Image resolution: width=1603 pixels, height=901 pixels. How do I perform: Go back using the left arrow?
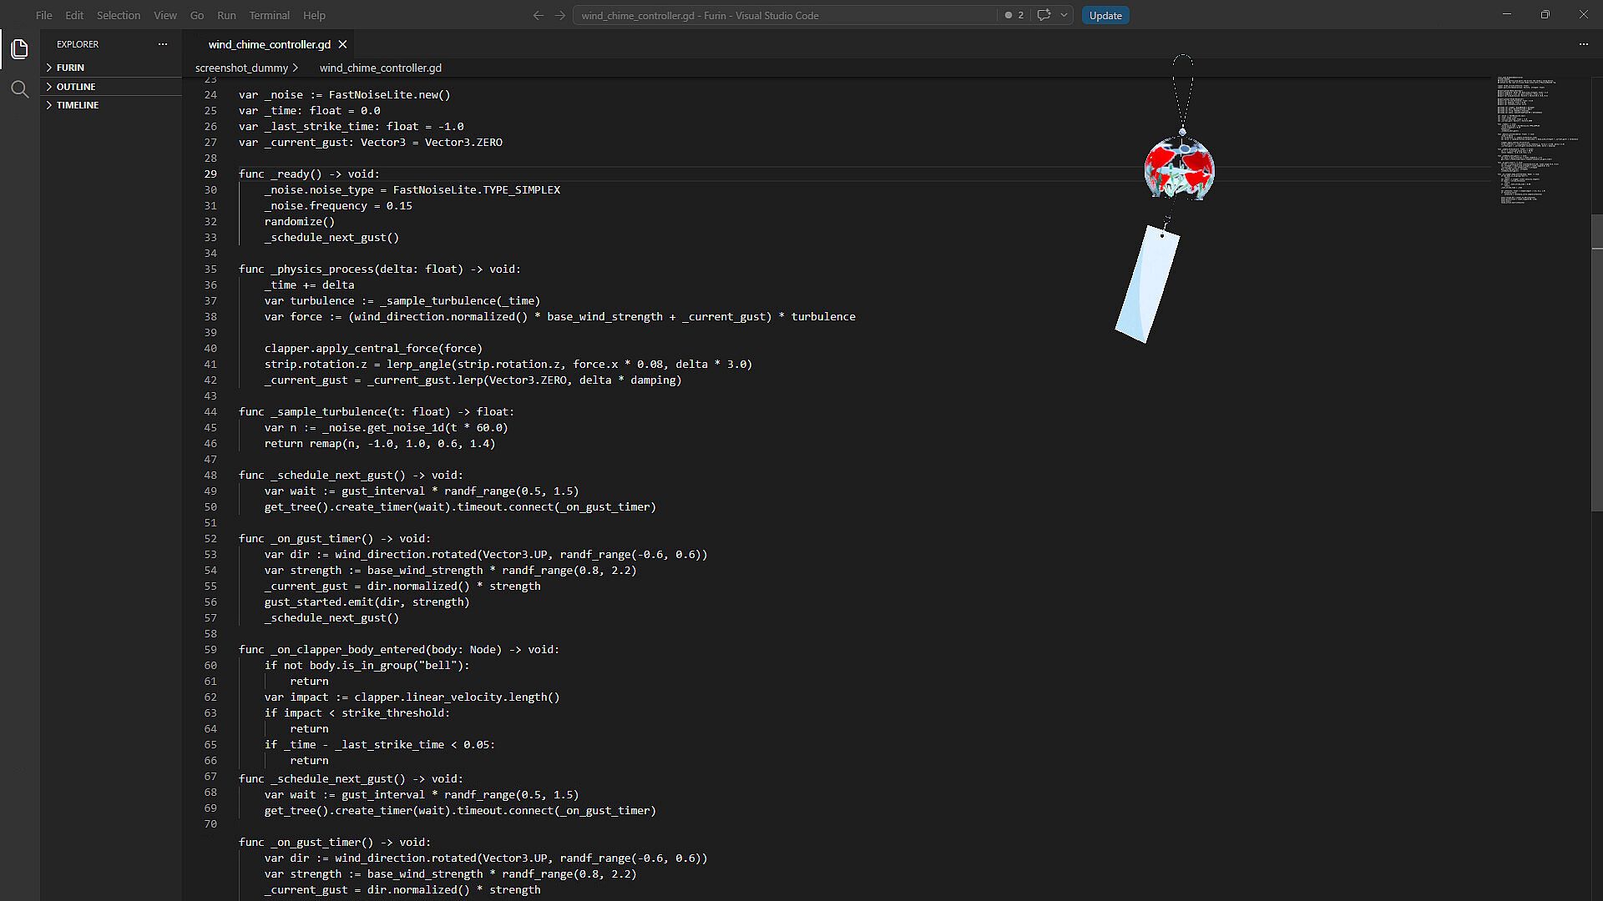[x=538, y=15]
